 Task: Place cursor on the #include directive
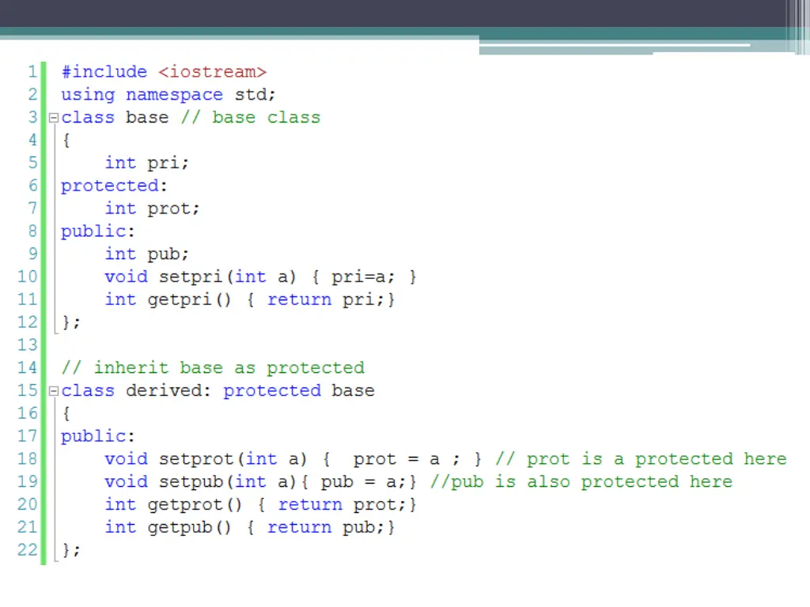click(x=104, y=72)
